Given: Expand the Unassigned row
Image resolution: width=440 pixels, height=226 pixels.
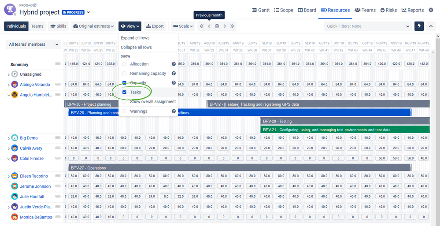Looking at the screenshot, I should (8, 75).
